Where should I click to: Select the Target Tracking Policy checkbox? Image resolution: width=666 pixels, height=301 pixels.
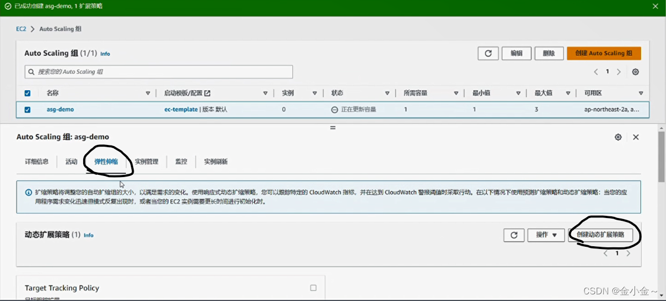point(313,288)
